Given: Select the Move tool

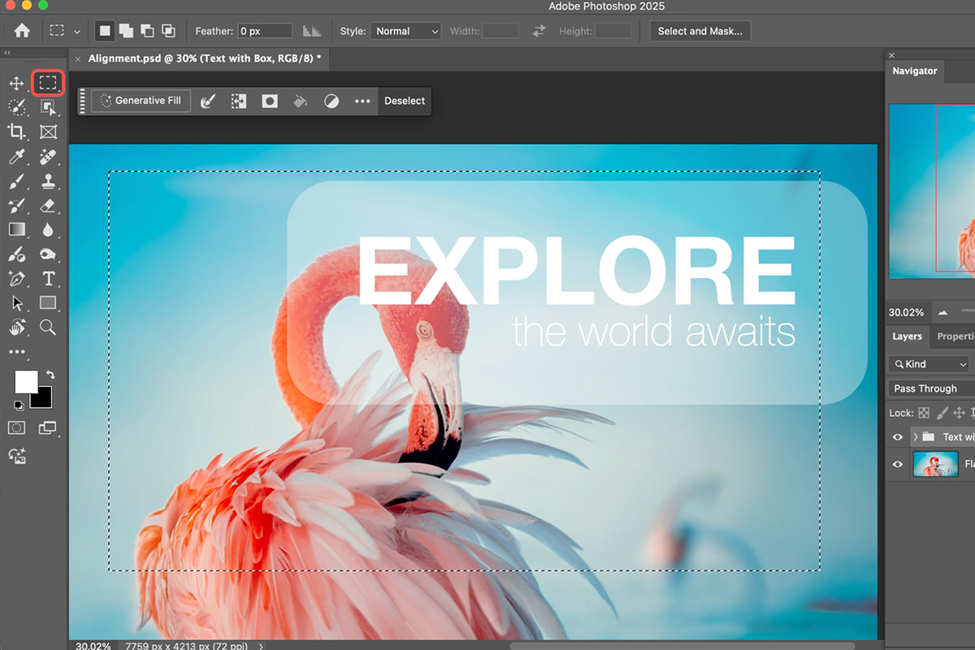Looking at the screenshot, I should point(16,83).
